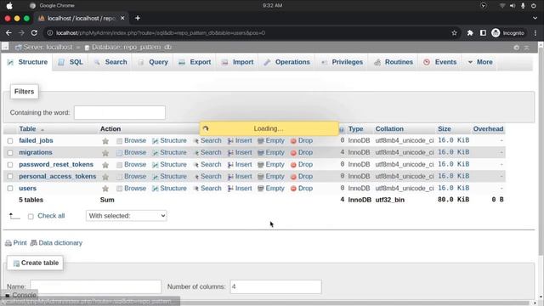Open the Chrome three-dot menu
544x306 pixels.
click(x=535, y=33)
